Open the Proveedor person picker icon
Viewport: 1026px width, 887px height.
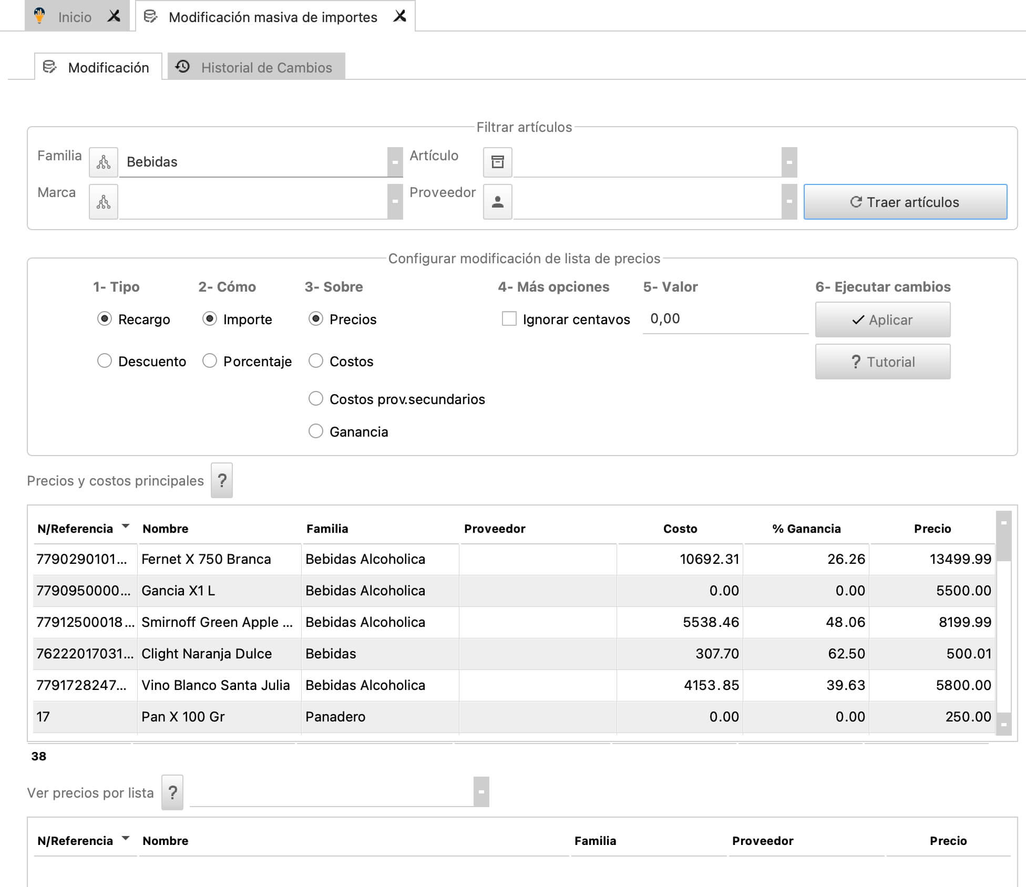coord(497,202)
